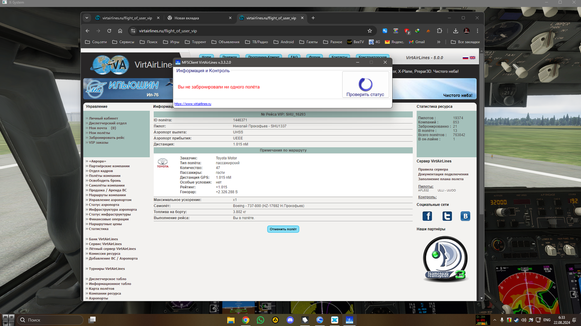The height and width of the screenshot is (326, 581).
Task: Open the VK social icon
Action: 465,216
